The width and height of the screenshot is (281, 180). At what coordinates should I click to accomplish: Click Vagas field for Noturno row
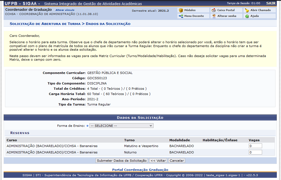(x=255, y=152)
